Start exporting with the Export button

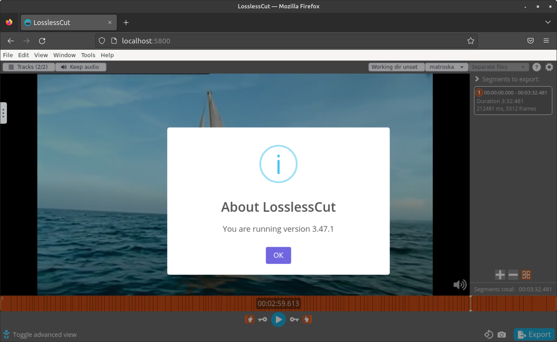click(x=534, y=334)
